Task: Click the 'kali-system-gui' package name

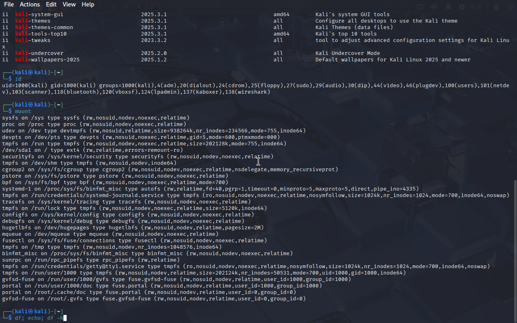Action: point(39,15)
